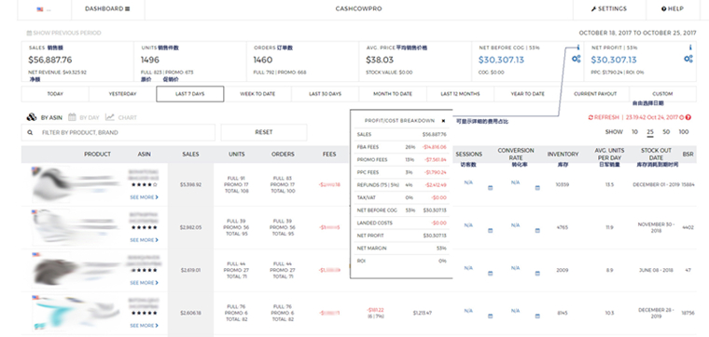Click the Refresh link
Viewport: 709px width, 337px height.
pos(604,117)
